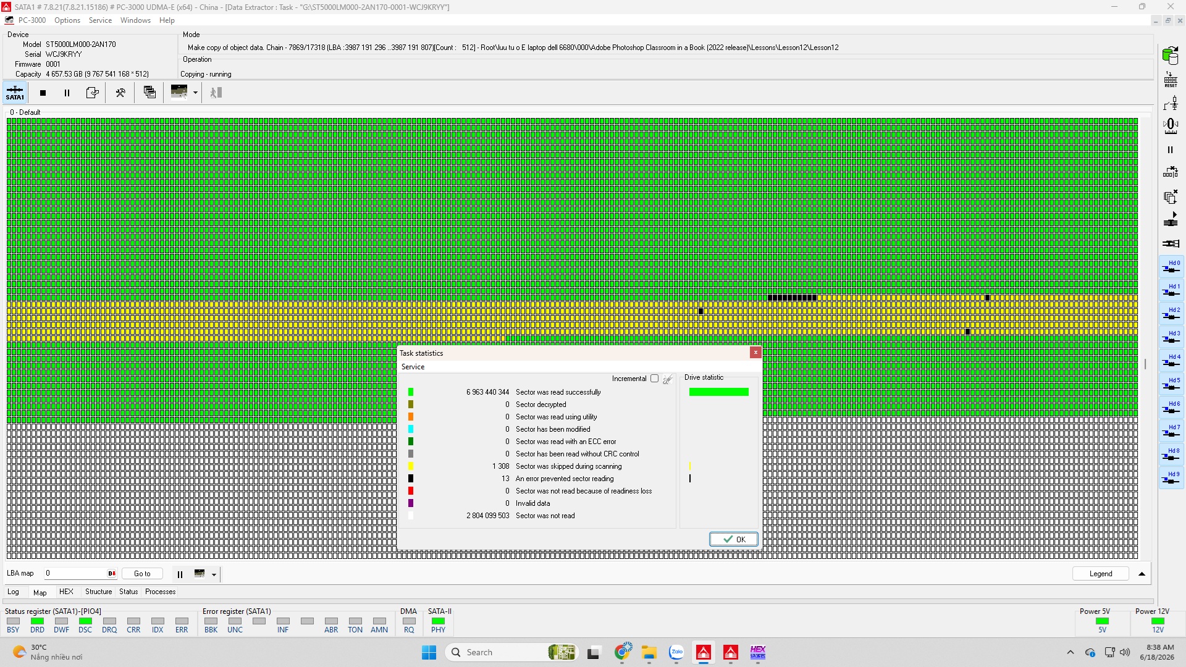
Task: Click the pause icon in right sidebar
Action: click(1170, 150)
